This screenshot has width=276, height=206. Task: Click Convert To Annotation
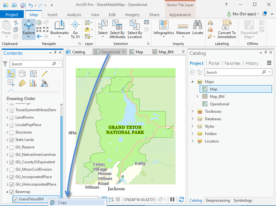pos(227,29)
